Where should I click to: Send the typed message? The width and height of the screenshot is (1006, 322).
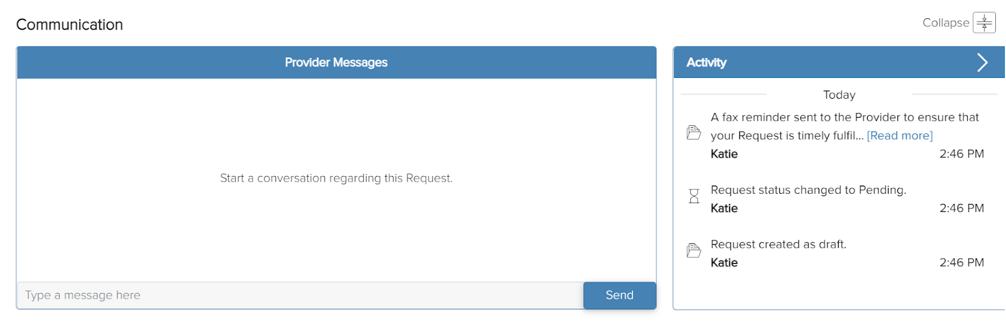[619, 296]
